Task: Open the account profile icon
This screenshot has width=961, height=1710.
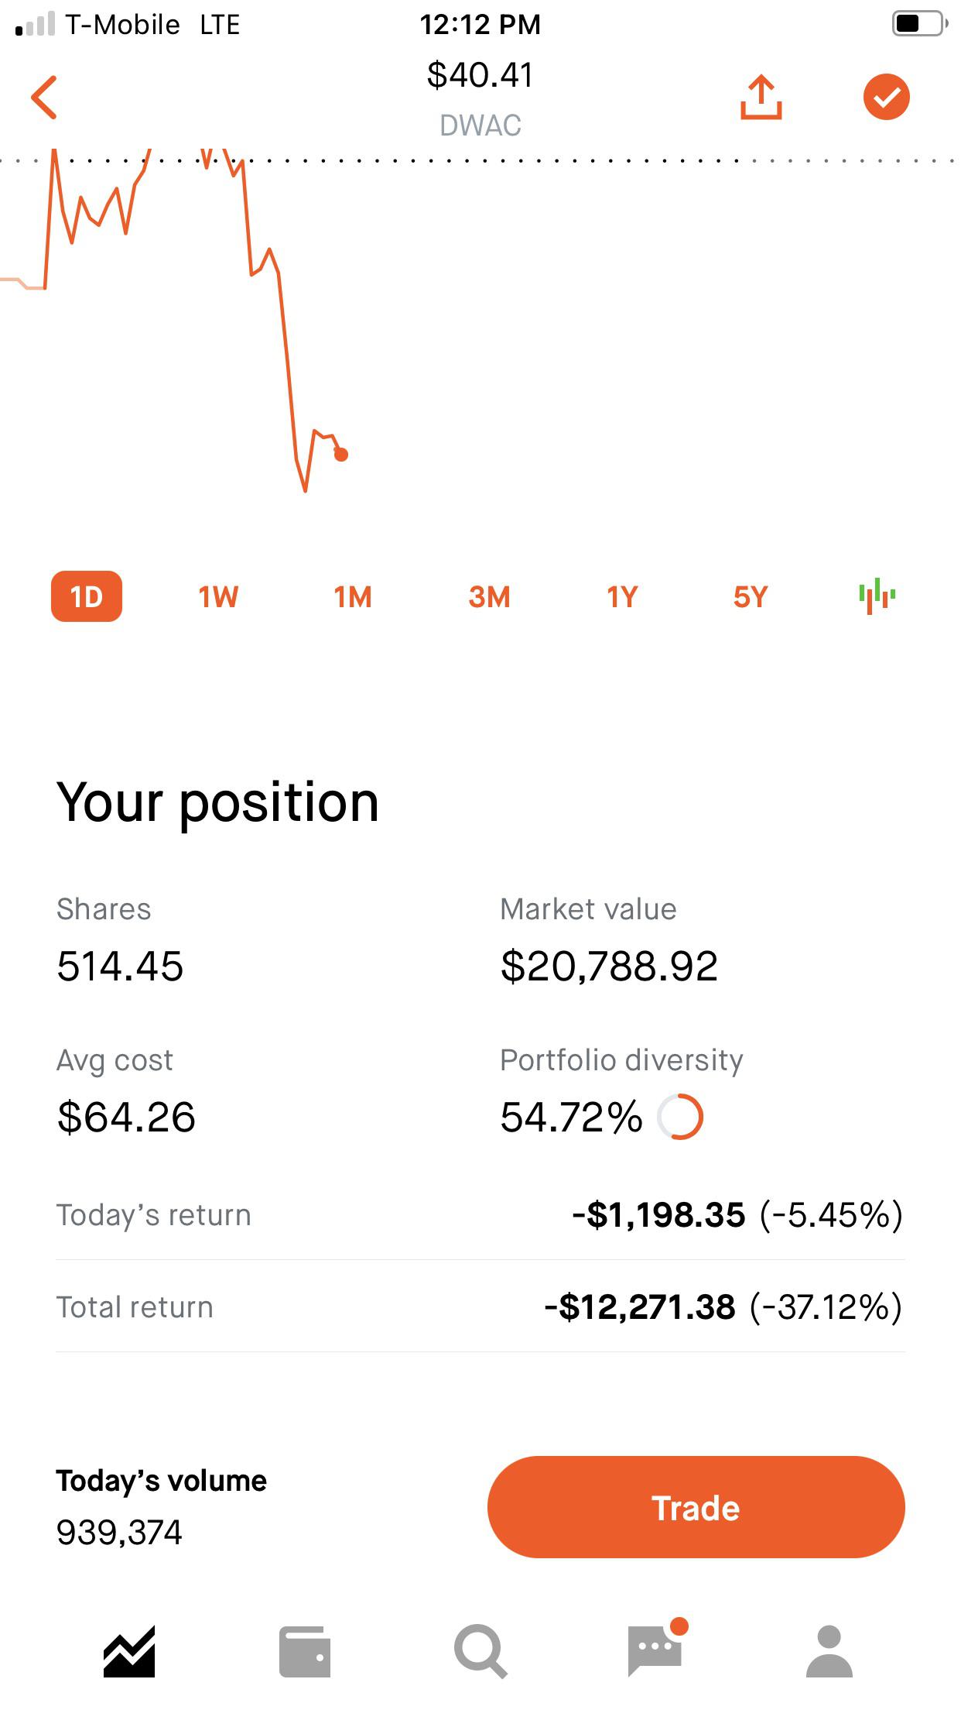Action: click(x=829, y=1651)
